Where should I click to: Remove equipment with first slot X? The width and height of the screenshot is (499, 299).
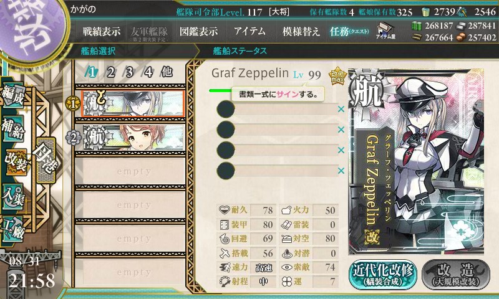(341, 109)
